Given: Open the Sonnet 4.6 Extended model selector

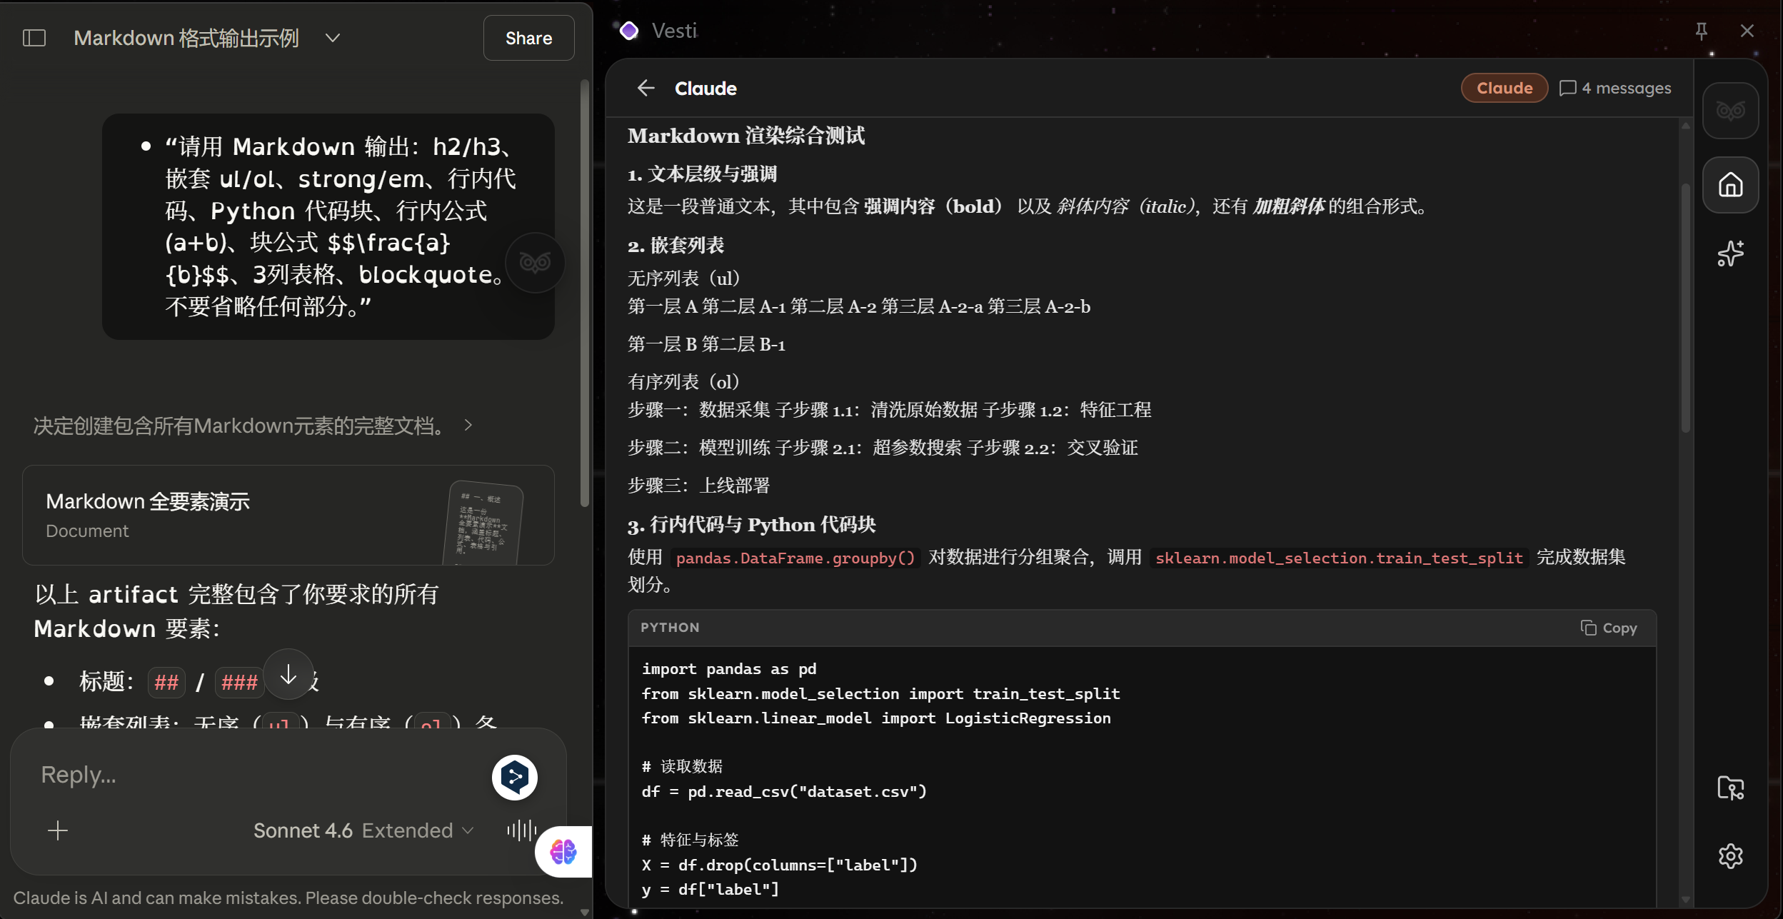Looking at the screenshot, I should point(363,830).
